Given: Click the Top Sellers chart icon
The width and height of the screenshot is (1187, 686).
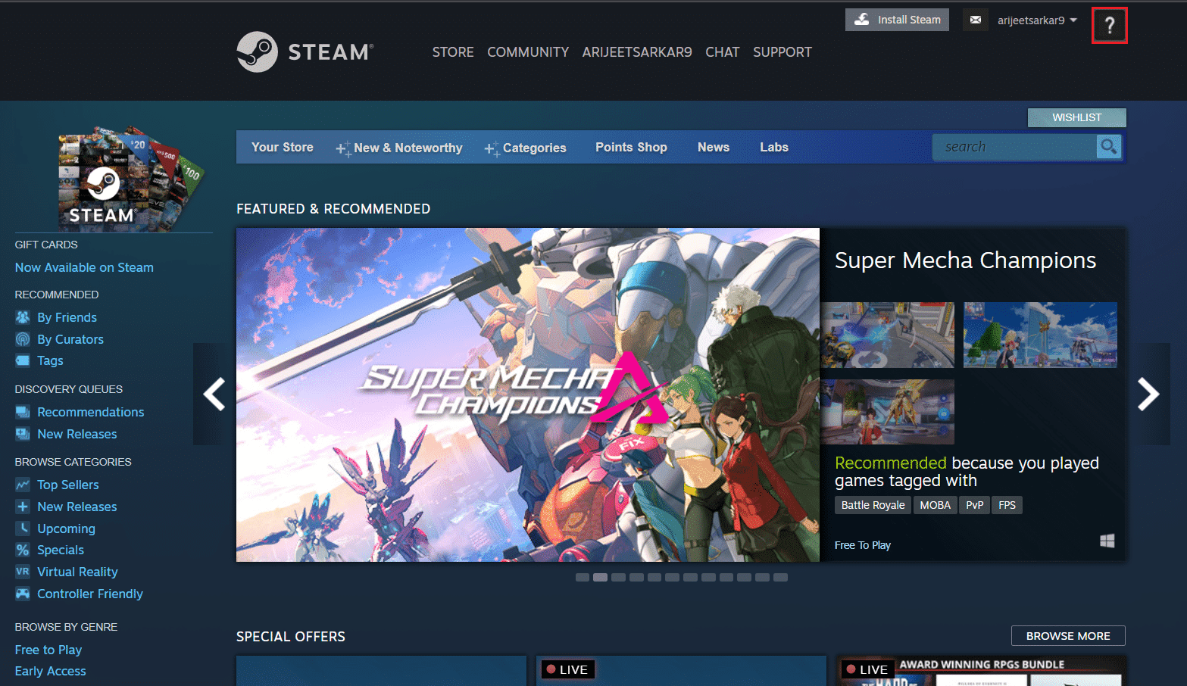Looking at the screenshot, I should coord(23,485).
